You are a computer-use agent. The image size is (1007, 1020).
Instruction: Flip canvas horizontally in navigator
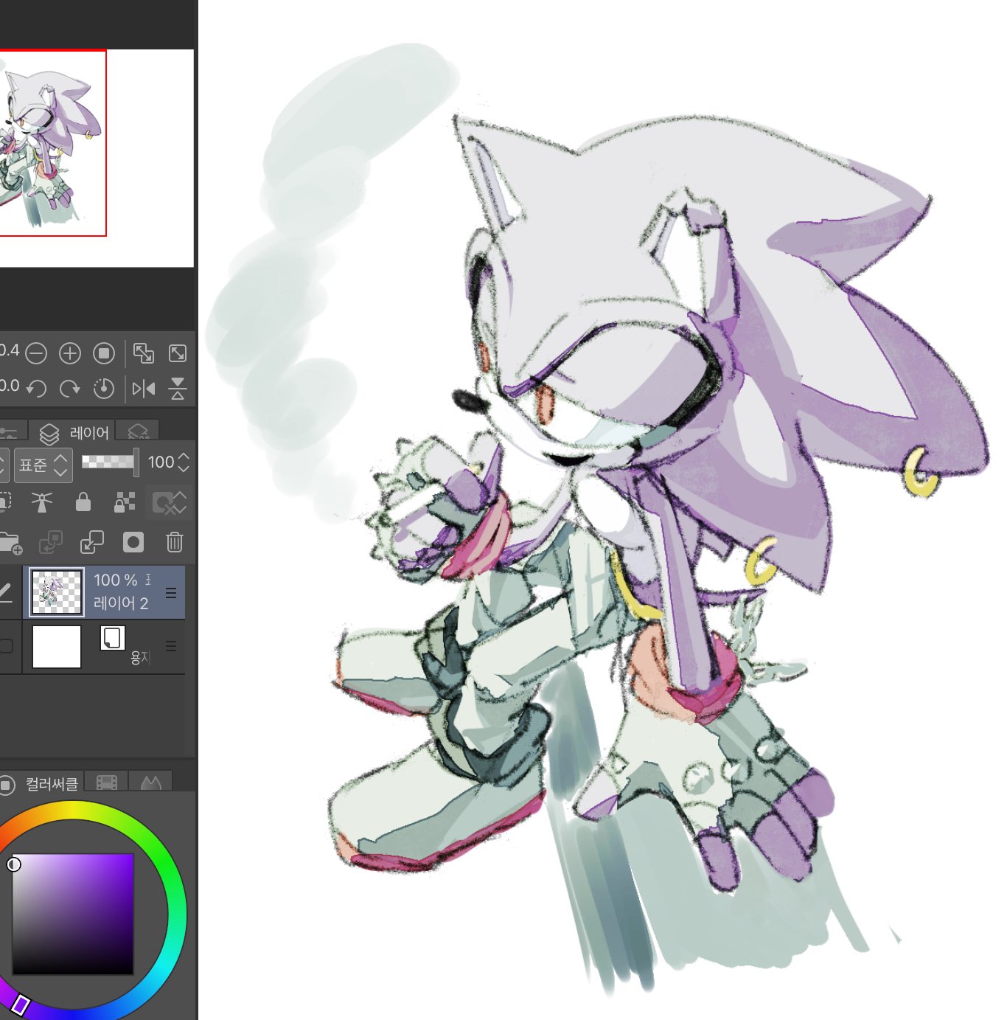tap(144, 388)
